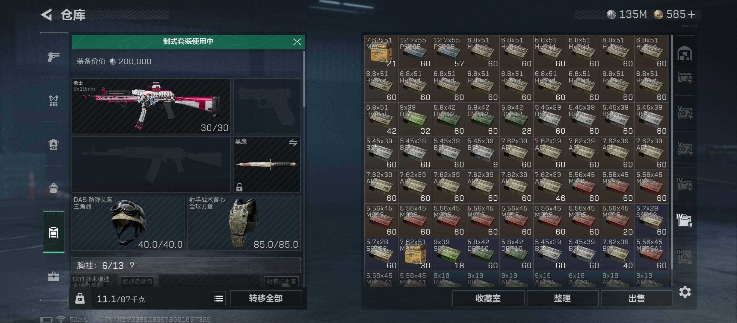Image resolution: width=737 pixels, height=323 pixels.
Task: Toggle the lock on the Black Hawk knife
Action: [239, 187]
